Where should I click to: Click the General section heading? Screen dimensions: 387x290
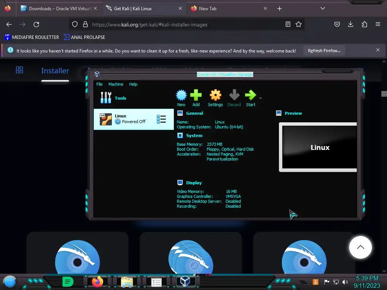click(x=195, y=113)
